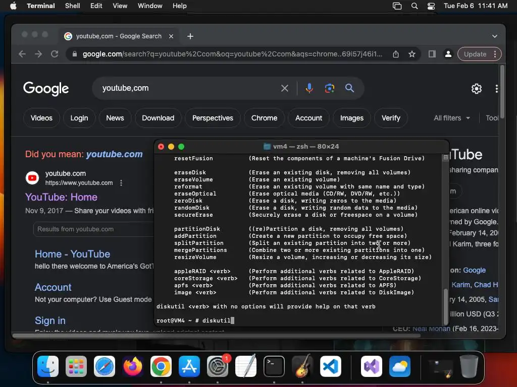Select the Videos filter chip
This screenshot has width=517, height=387.
click(x=41, y=118)
